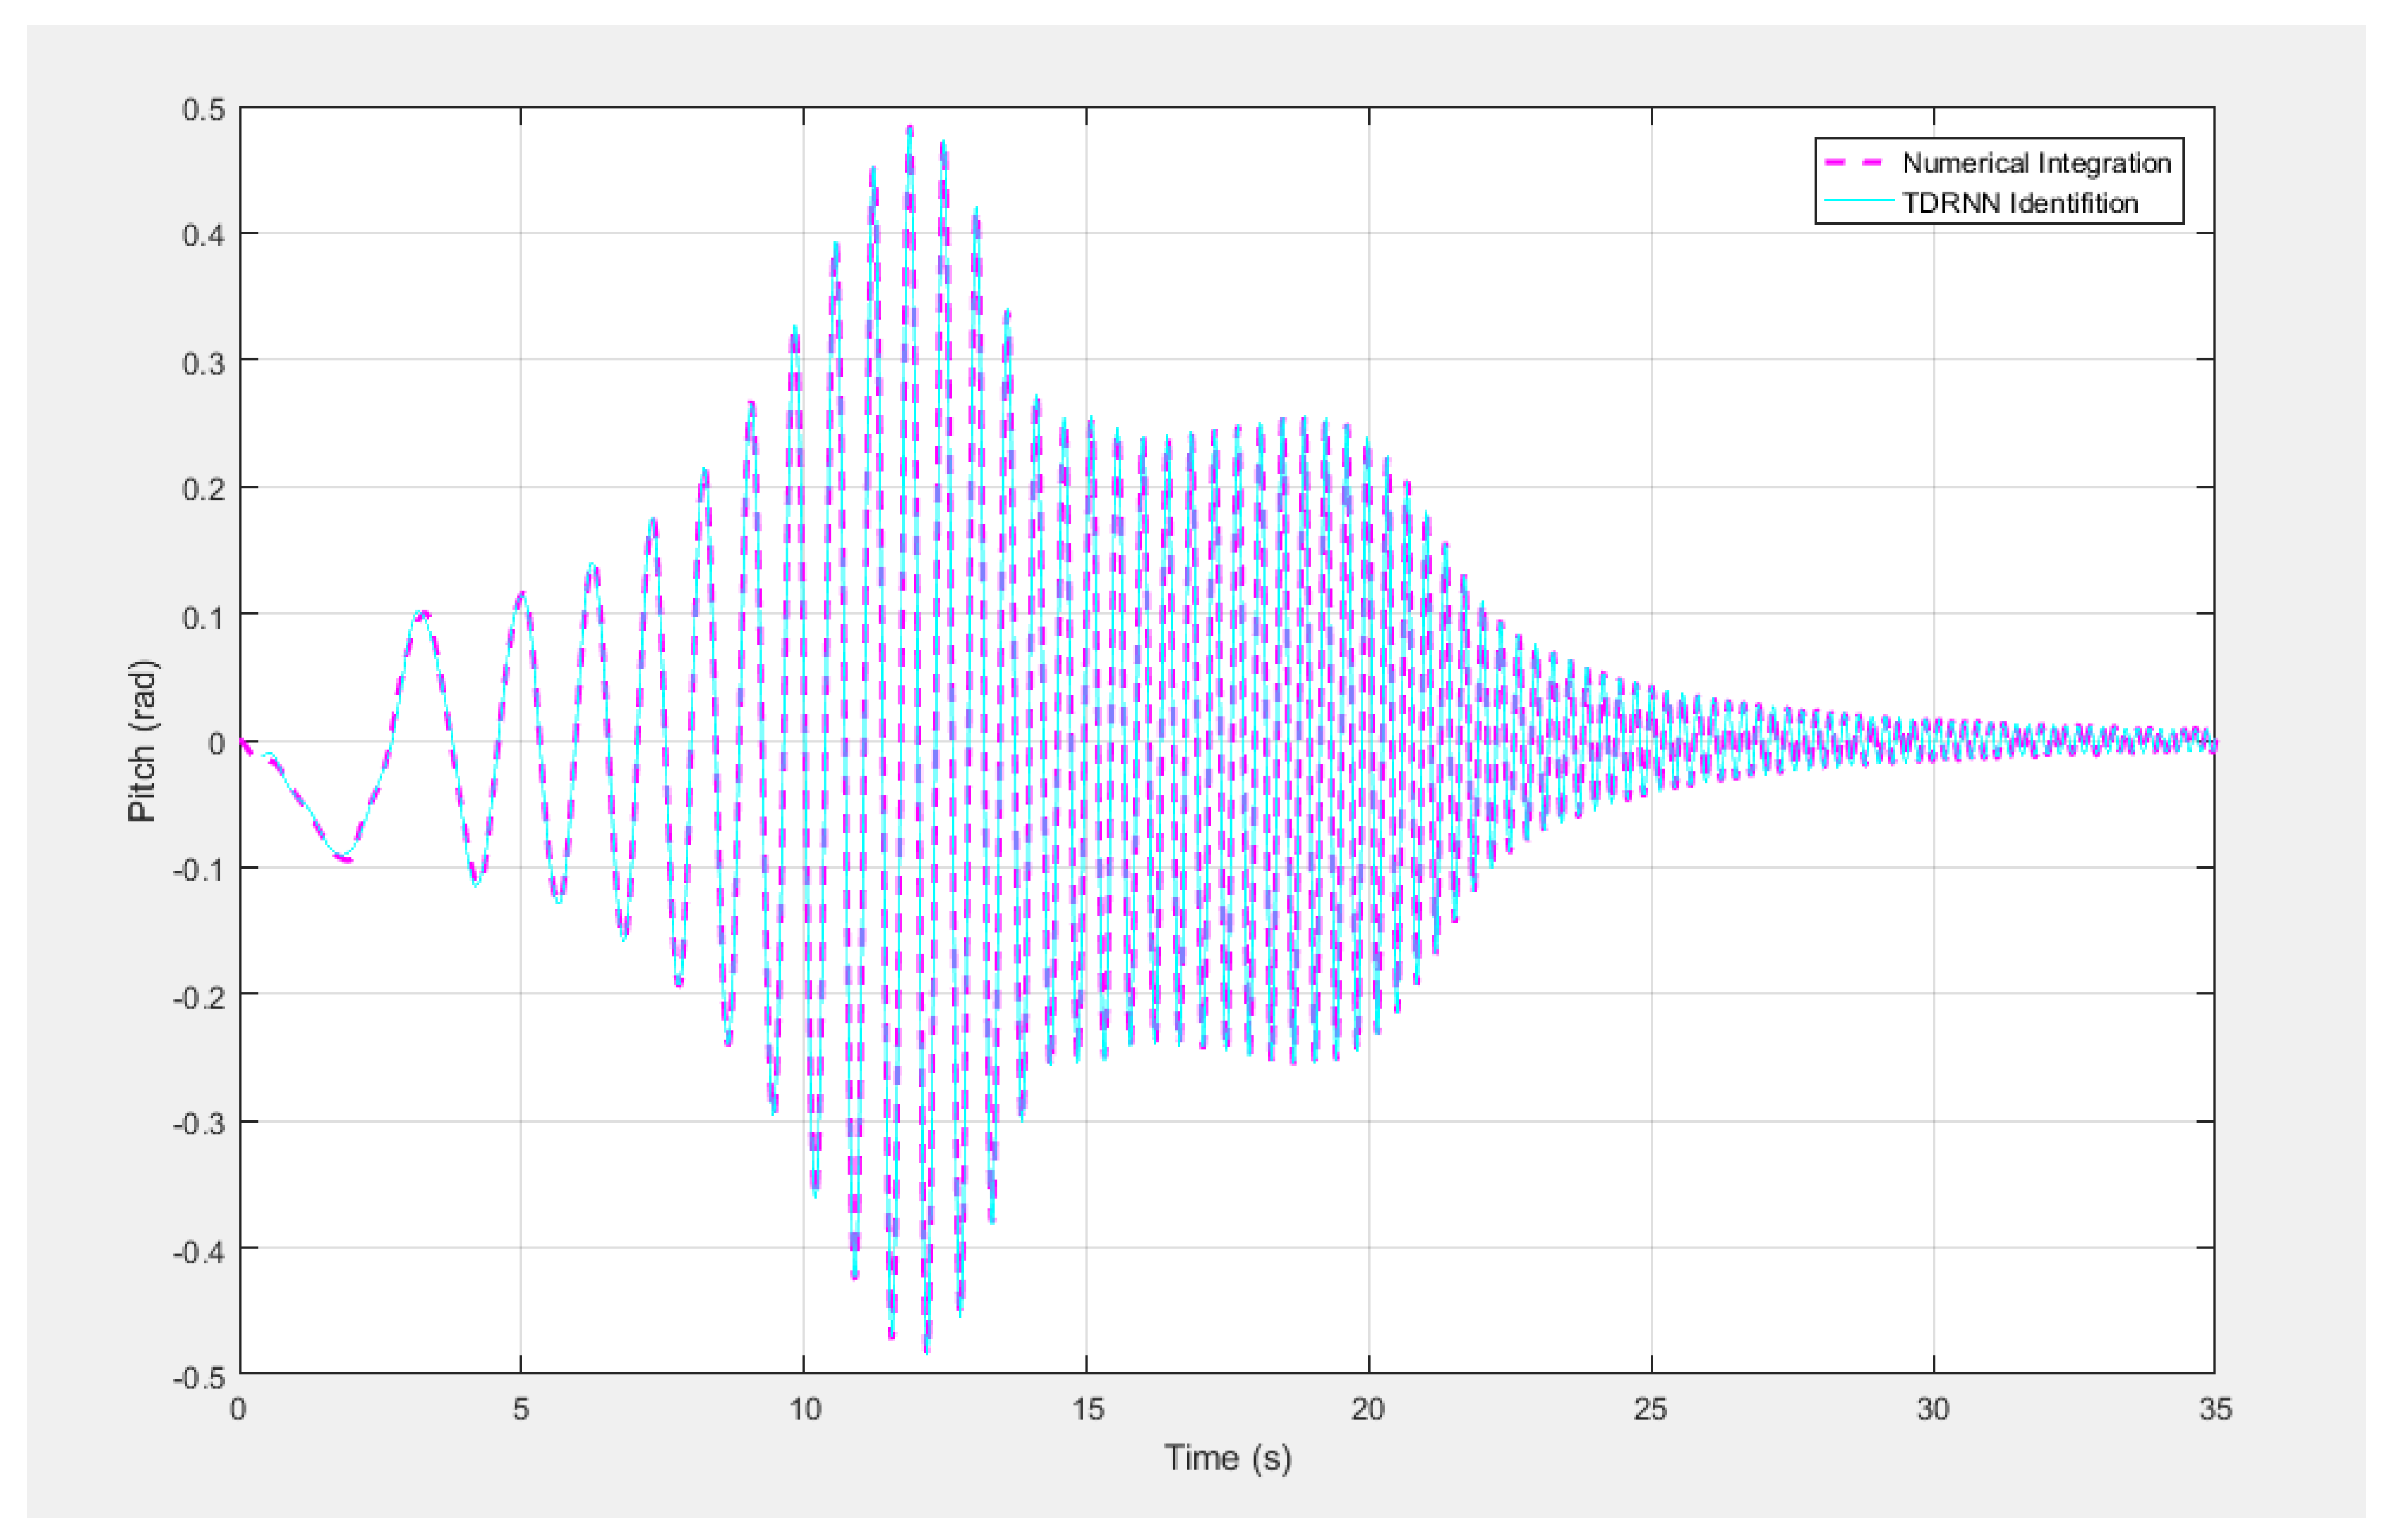Click the y-axis tick label 0.2

pyautogui.click(x=204, y=490)
